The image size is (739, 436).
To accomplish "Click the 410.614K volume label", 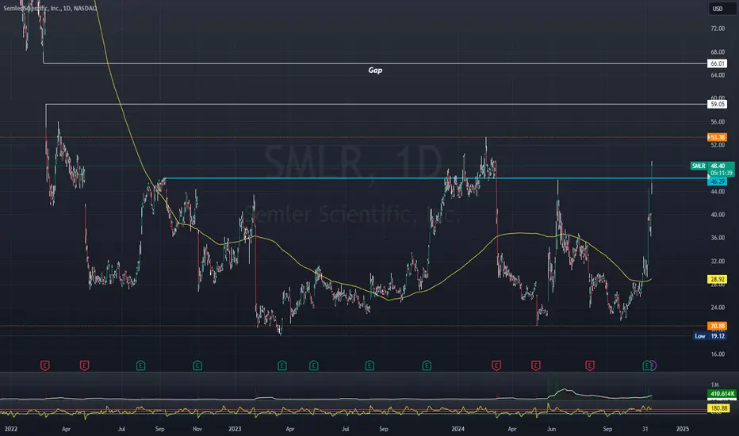I will point(722,393).
